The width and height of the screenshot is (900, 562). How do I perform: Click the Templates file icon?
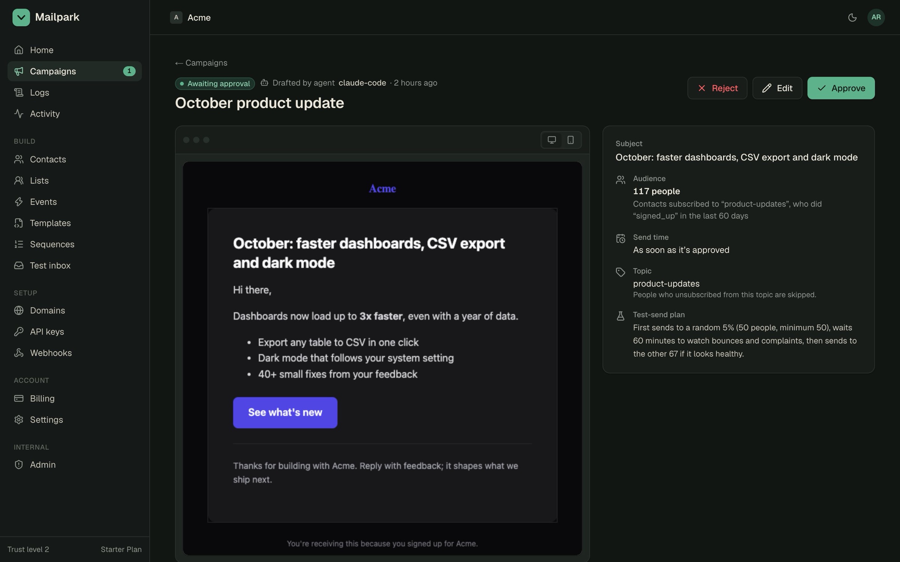point(19,223)
